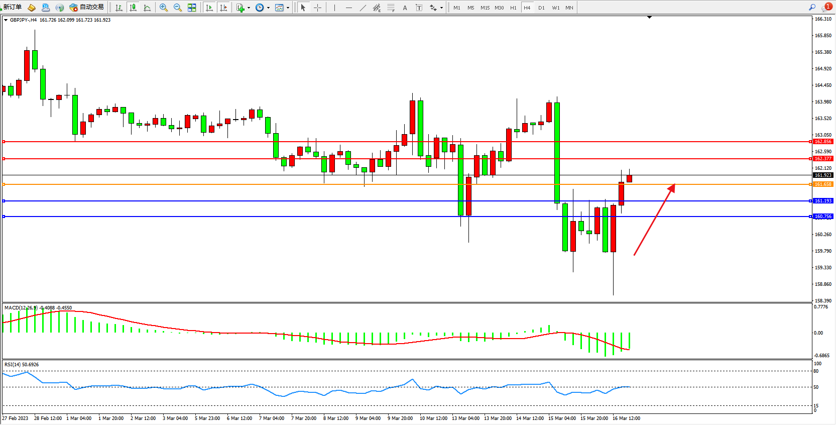
Task: Toggle chart shift button
Action: 224,8
